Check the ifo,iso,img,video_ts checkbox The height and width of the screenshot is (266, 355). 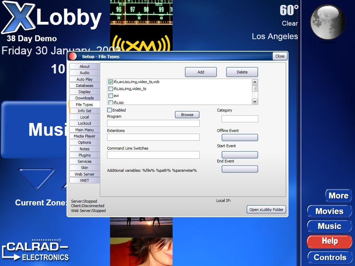click(x=111, y=89)
